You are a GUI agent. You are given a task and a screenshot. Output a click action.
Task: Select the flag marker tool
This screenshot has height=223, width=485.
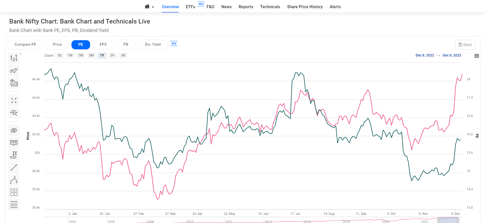pos(14,155)
